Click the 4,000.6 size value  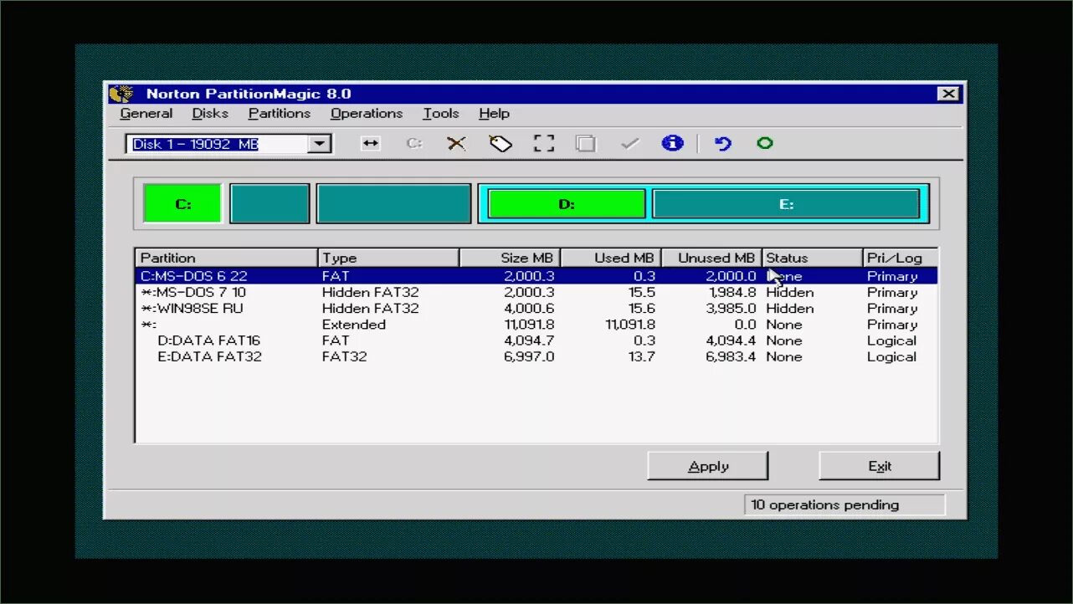pos(529,309)
